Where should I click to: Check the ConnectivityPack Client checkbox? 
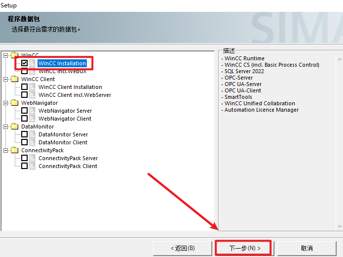(x=24, y=166)
